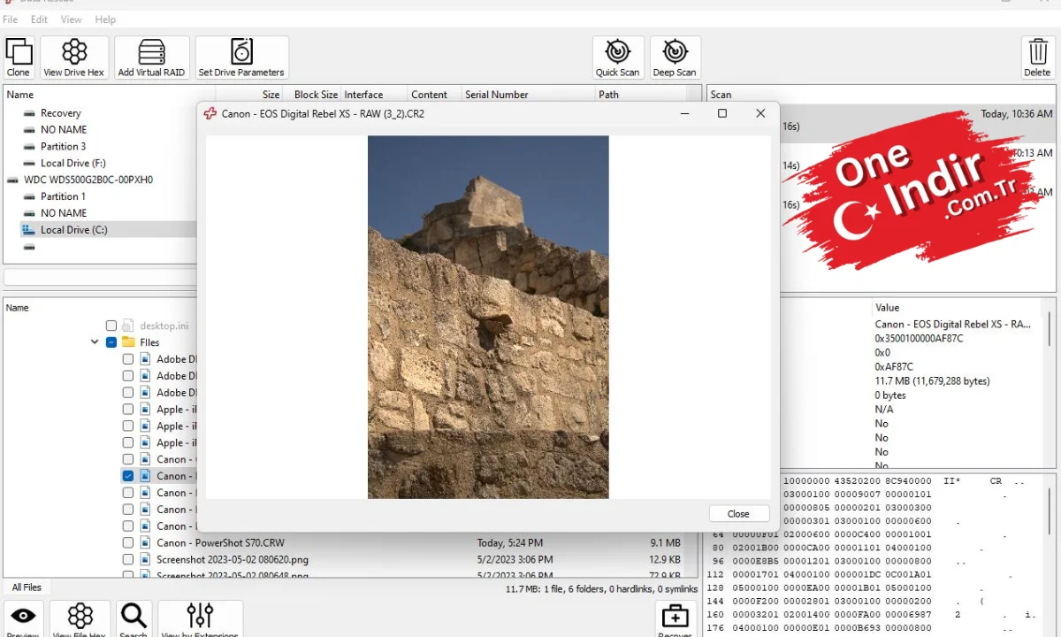Screen dimensions: 1061x637
Task: Check Screenshot 2023-05-02 080620.png checkbox
Action: point(128,560)
